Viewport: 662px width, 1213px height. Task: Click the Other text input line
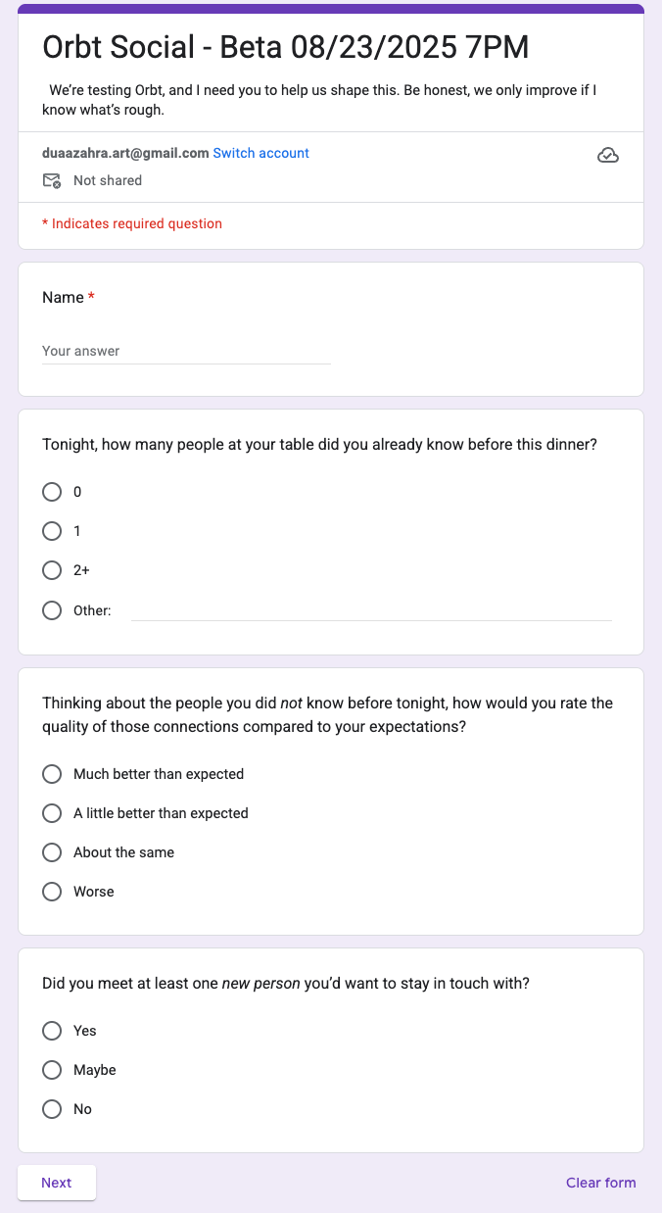click(371, 609)
